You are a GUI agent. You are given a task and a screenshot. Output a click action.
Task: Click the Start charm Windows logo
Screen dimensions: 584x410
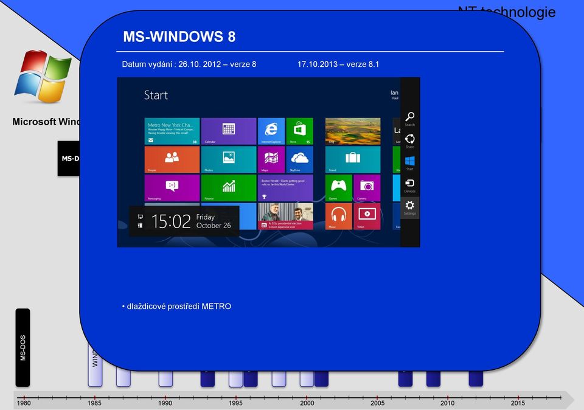pyautogui.click(x=409, y=161)
